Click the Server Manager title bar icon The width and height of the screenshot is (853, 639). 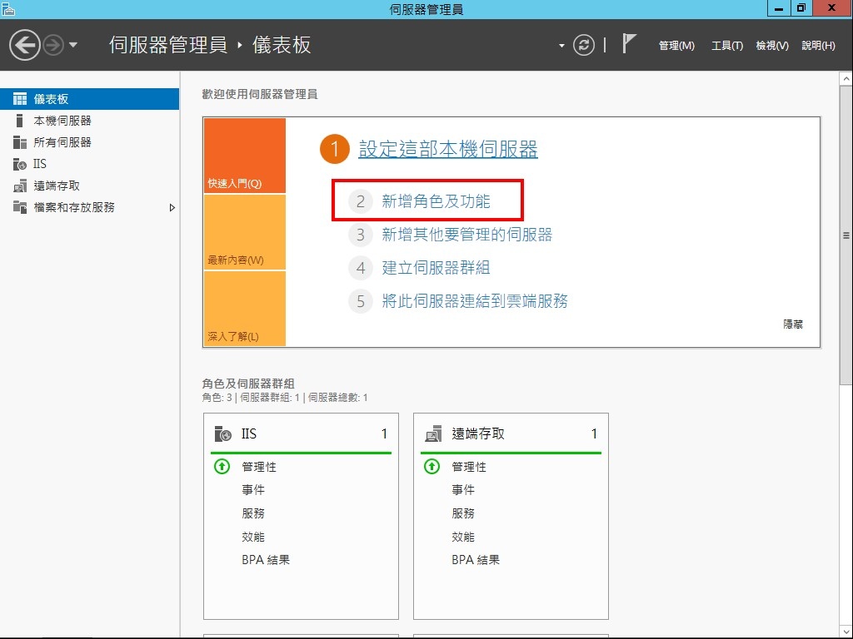pyautogui.click(x=7, y=8)
